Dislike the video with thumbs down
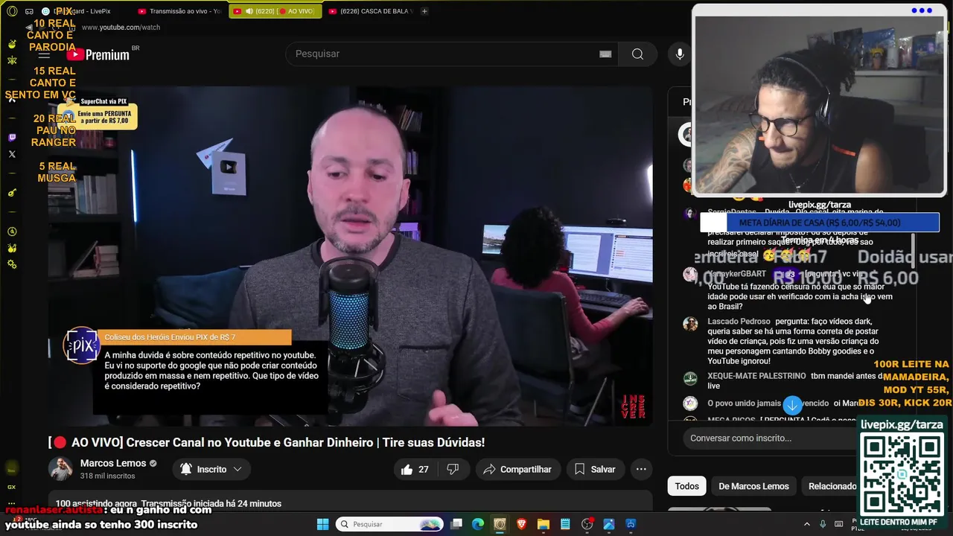Viewport: 953px width, 536px height. [x=453, y=469]
